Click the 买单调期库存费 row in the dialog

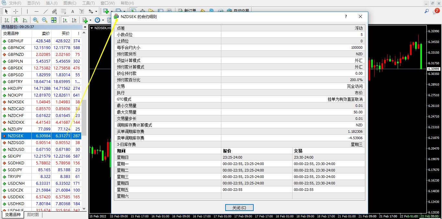click(239, 131)
